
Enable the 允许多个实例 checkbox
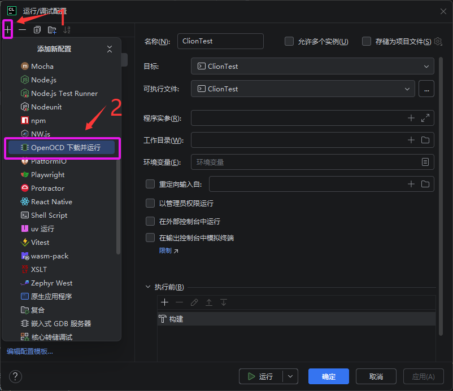click(x=289, y=41)
